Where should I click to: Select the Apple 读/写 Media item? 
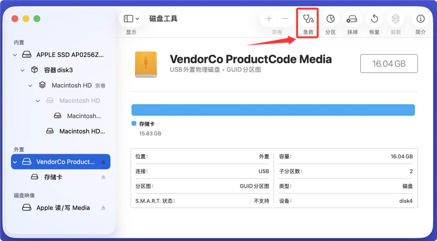click(x=63, y=207)
